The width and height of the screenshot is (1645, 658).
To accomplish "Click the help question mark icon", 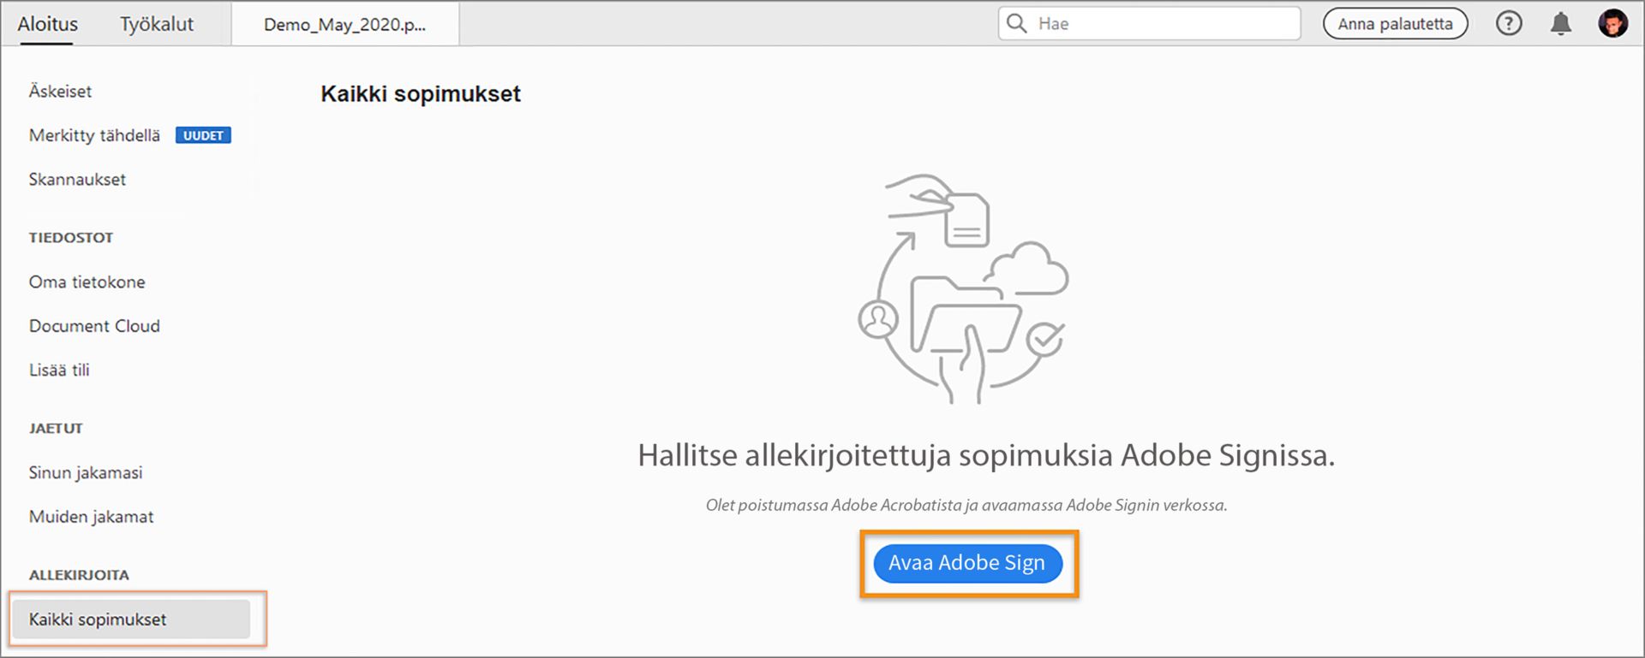I will tap(1509, 23).
